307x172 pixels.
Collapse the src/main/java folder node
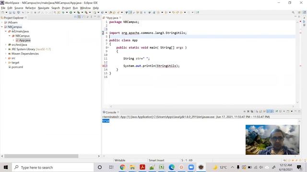pos(6,32)
